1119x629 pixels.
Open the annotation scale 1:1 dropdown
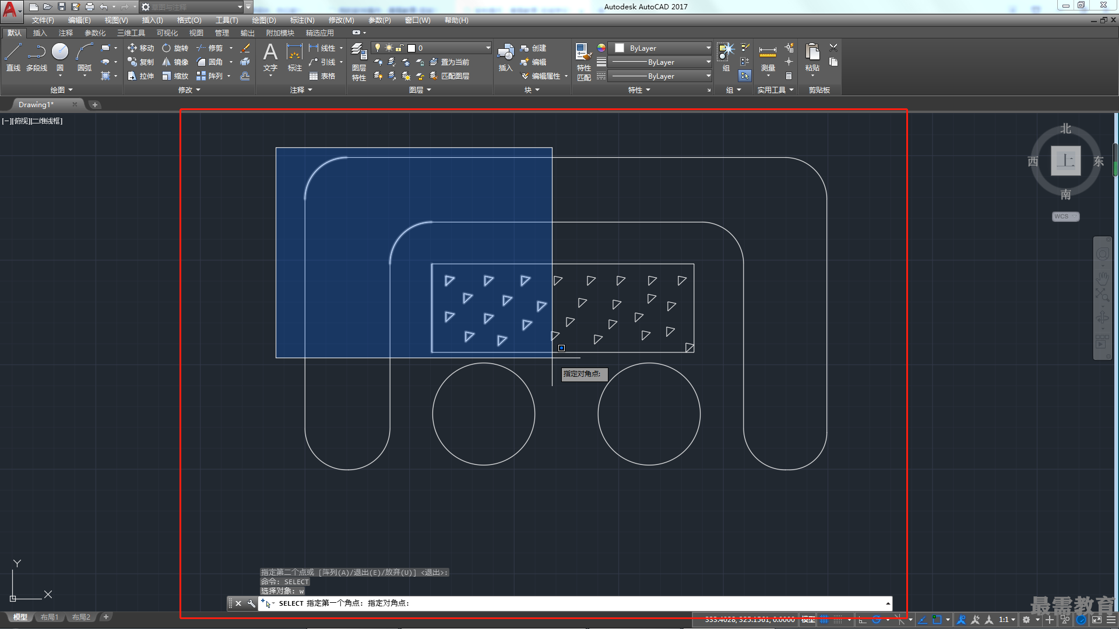point(1007,620)
